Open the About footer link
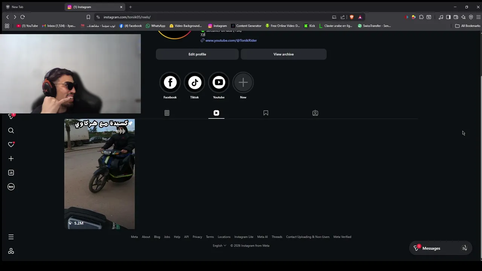The height and width of the screenshot is (271, 482). 146,237
